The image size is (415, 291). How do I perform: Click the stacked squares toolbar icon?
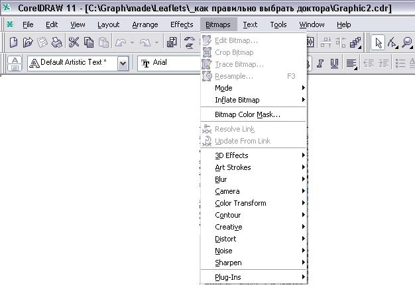tap(355, 42)
